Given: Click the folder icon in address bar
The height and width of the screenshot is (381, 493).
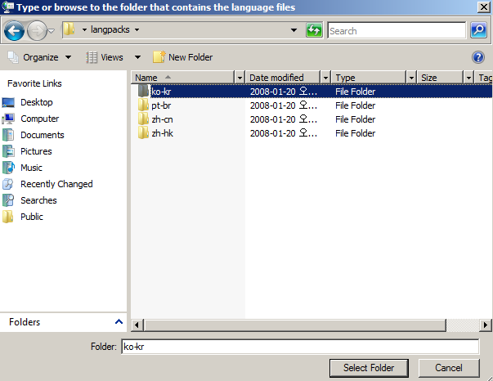Looking at the screenshot, I should click(69, 29).
